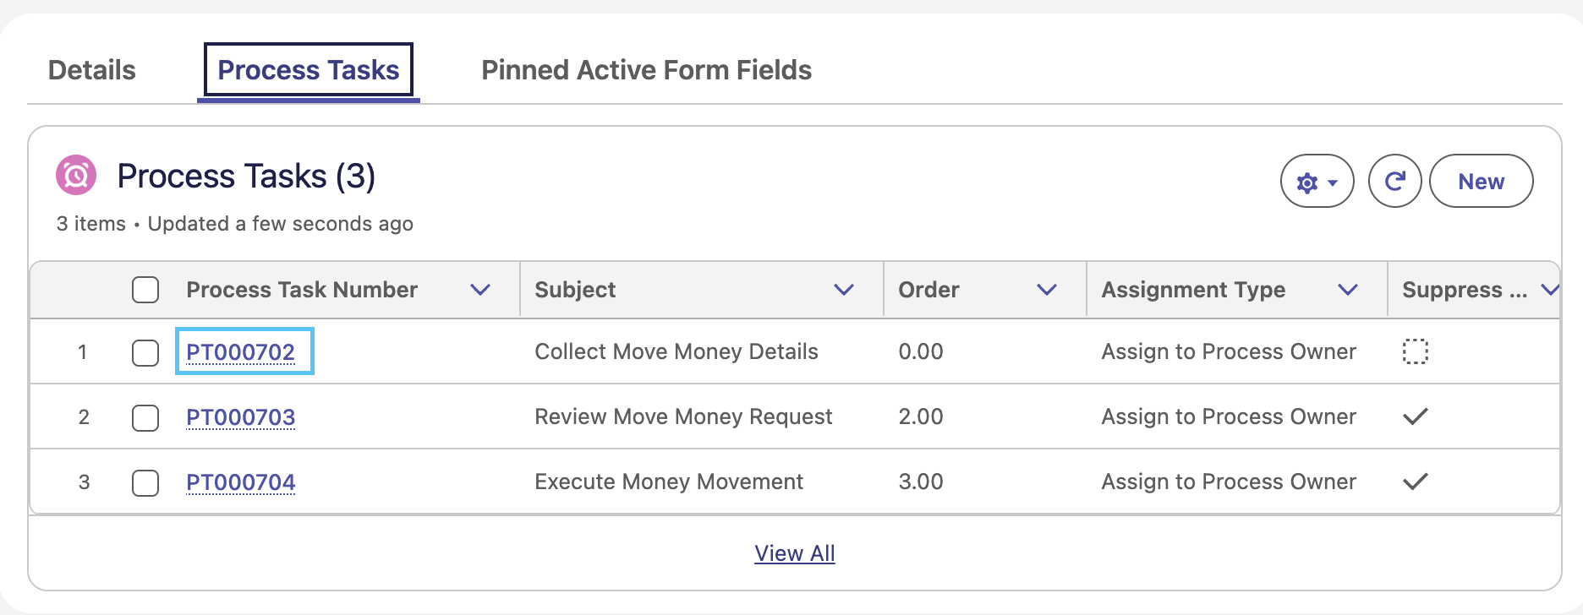Click Suppress checkmark for PT000704 row
This screenshot has height=615, width=1583.
(1415, 482)
